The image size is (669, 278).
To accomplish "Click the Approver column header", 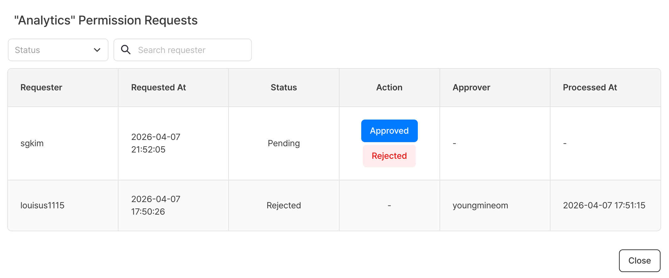I will point(471,88).
